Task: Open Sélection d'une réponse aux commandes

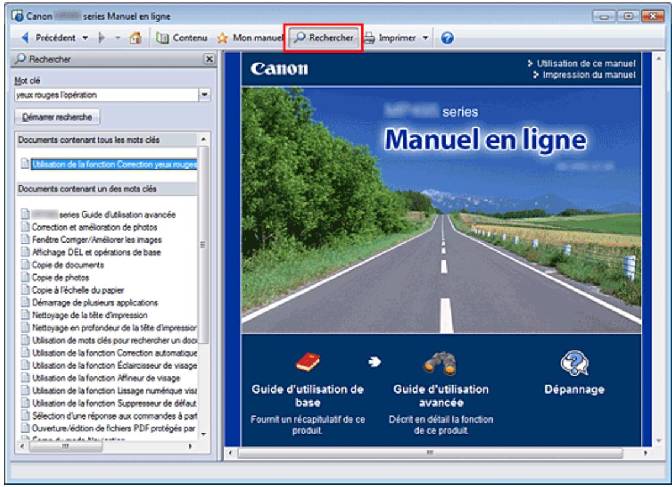Action: [114, 416]
